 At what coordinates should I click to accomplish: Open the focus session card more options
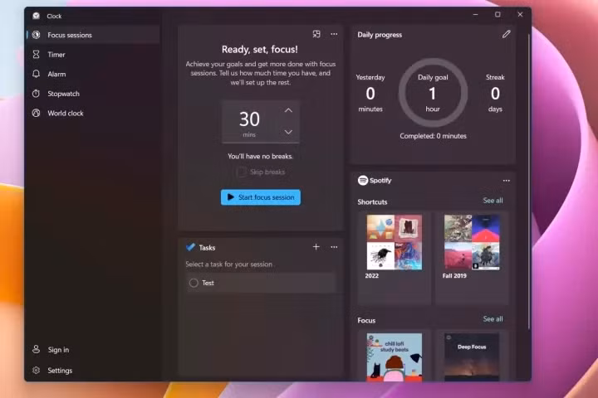tap(334, 34)
